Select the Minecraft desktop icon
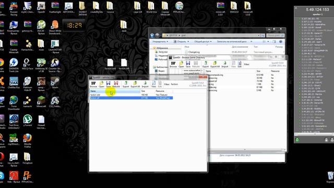This screenshot has width=334, height=188. (41, 102)
